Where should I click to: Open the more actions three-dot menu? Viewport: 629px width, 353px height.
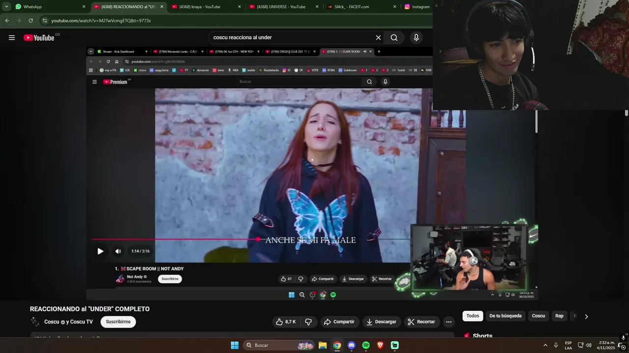coord(449,322)
